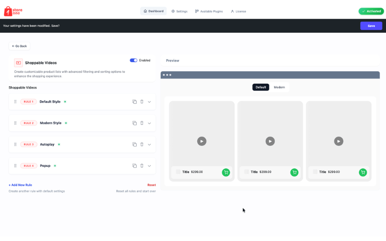Grab the drag handle of Default Style rule
This screenshot has width=386, height=241.
(x=15, y=102)
